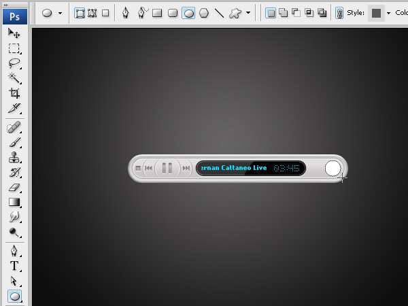Select the Eraser tool
408x306 pixels.
pyautogui.click(x=14, y=187)
